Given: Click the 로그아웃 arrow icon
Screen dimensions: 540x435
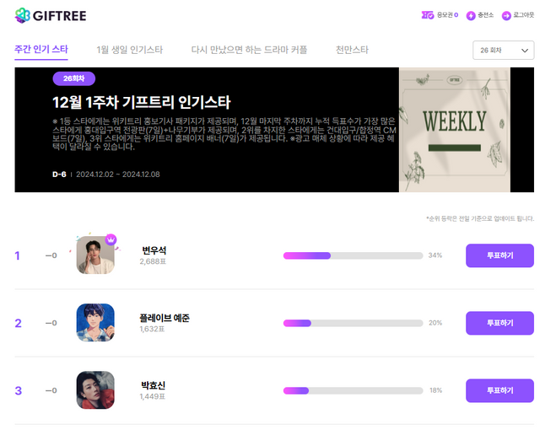Looking at the screenshot, I should [506, 16].
